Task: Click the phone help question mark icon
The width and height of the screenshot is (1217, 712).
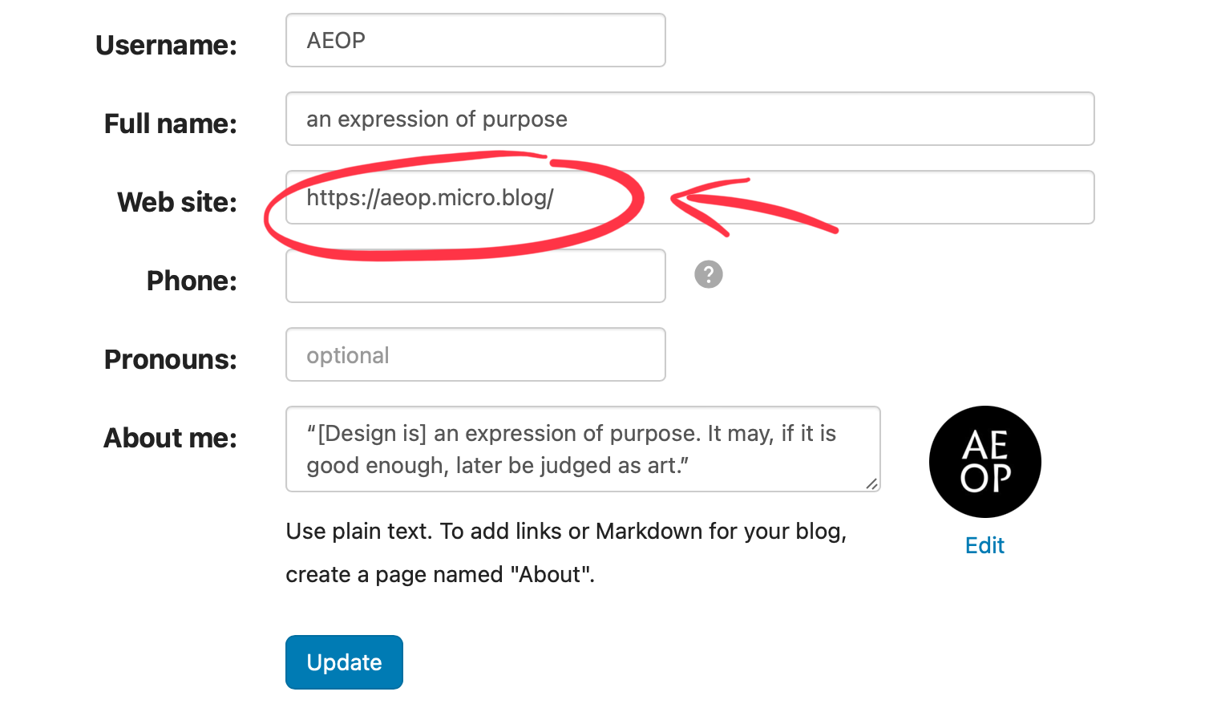Action: coord(708,274)
